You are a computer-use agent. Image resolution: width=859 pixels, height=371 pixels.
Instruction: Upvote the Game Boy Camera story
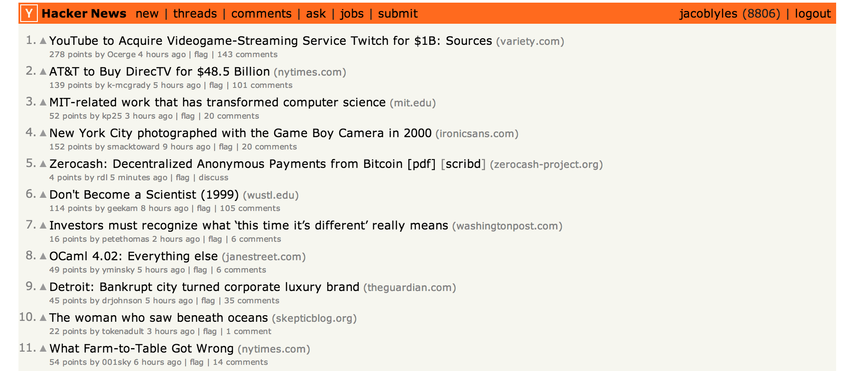pos(43,133)
